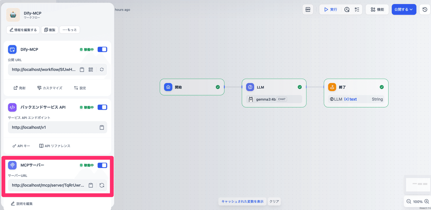Open the checklist icon in toolbar

pos(357,9)
